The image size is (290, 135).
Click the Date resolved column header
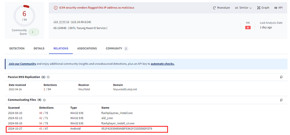click(17, 85)
